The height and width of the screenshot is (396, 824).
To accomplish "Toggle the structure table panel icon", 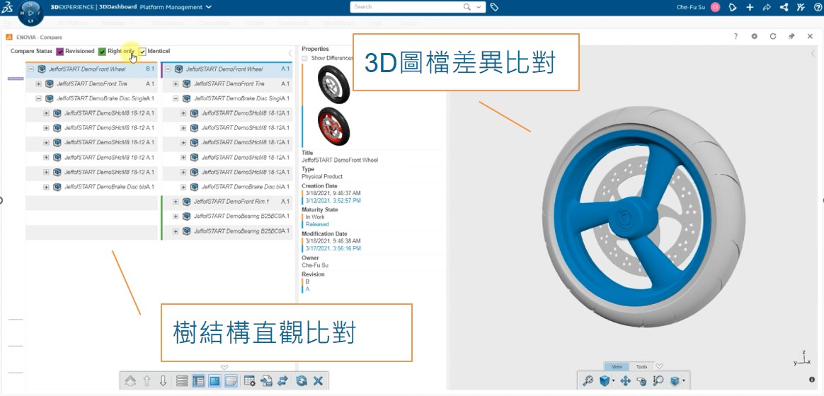I will [x=198, y=381].
